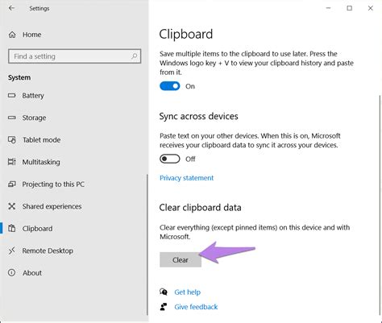
Task: Click the Clipboard sidebar icon
Action: pyautogui.click(x=12, y=229)
